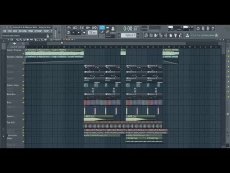The image size is (230, 173).
Task: Click the Kung Fu audio clip waveform
Action: tap(54, 53)
